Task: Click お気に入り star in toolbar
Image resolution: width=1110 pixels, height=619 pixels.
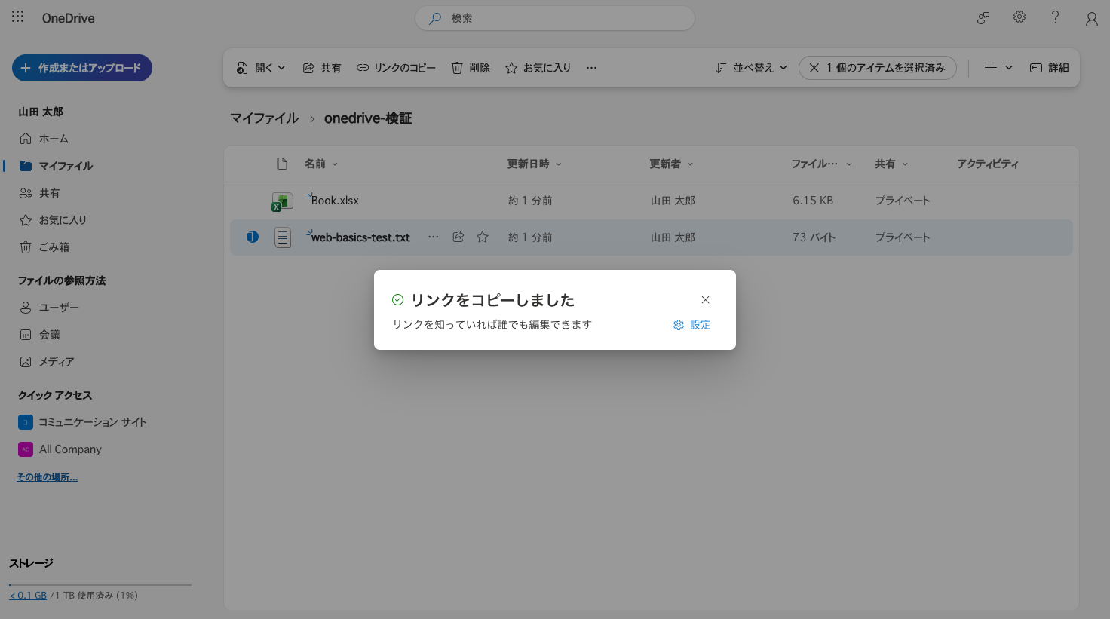Action: (x=538, y=68)
